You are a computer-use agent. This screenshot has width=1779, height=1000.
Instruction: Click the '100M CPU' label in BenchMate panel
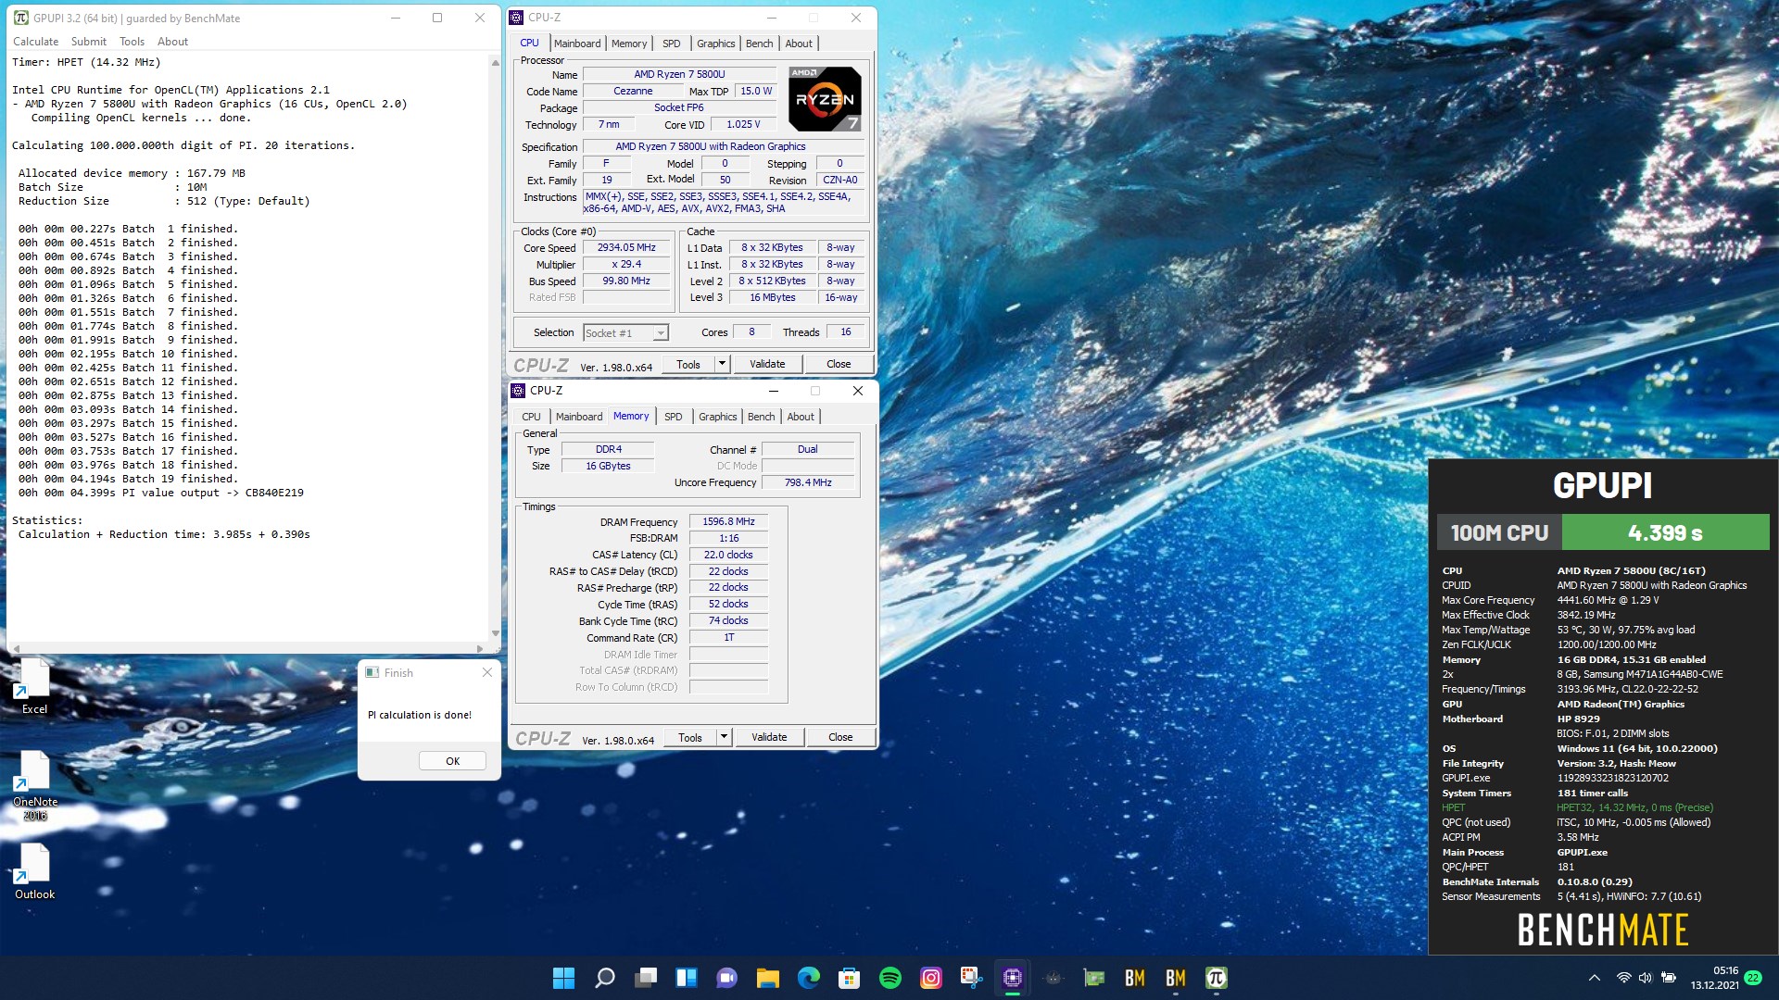click(x=1499, y=532)
